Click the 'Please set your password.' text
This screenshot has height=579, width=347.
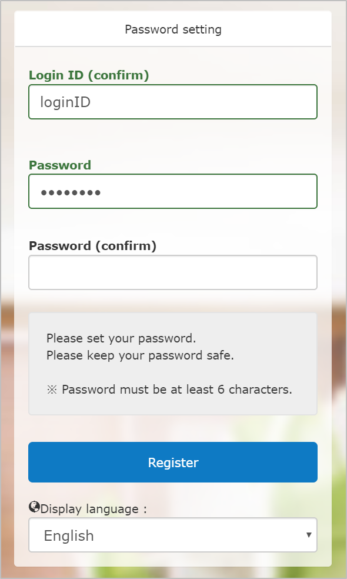pyautogui.click(x=121, y=338)
